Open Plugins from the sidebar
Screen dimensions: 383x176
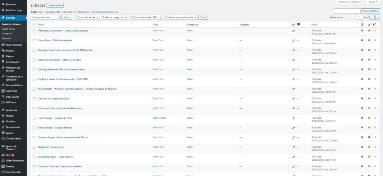tap(10, 116)
